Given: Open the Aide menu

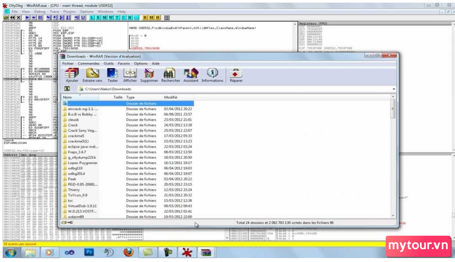Looking at the screenshot, I should point(155,64).
